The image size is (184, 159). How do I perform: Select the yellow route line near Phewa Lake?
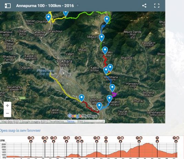52,76
